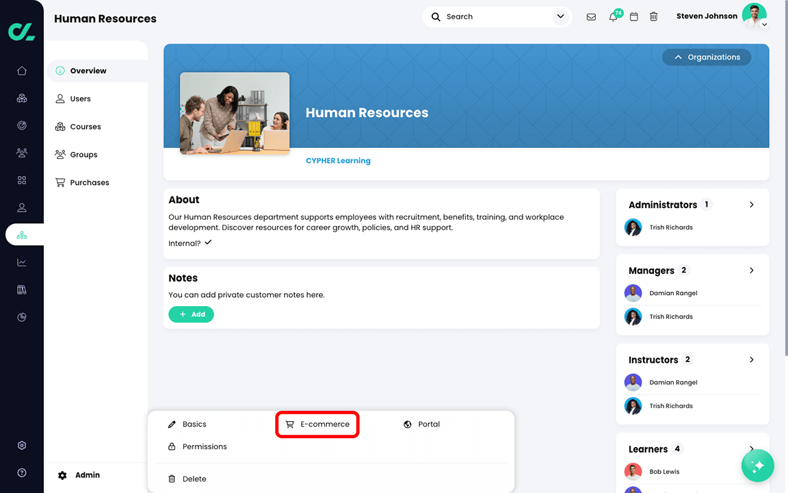Expand the search filter dropdown arrow
The height and width of the screenshot is (493, 788).
point(560,16)
